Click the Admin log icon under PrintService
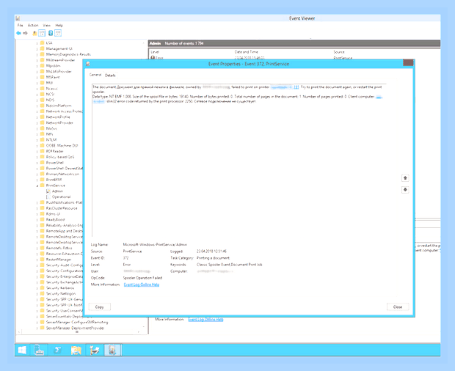This screenshot has width=455, height=371. click(x=48, y=191)
